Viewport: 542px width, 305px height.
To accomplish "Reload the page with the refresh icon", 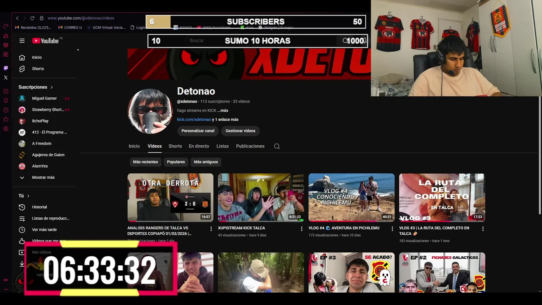I will point(32,18).
